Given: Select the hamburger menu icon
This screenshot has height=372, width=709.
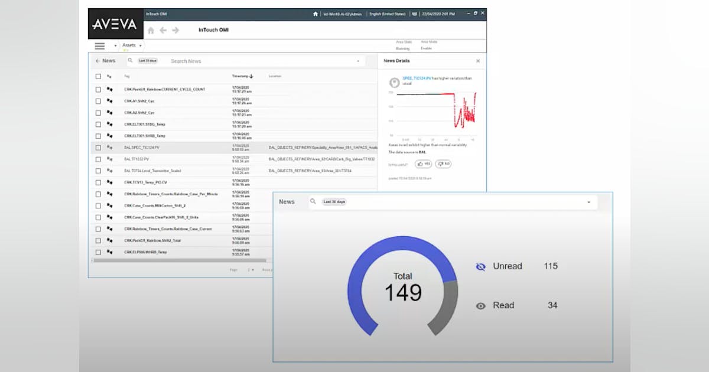Looking at the screenshot, I should (x=99, y=45).
